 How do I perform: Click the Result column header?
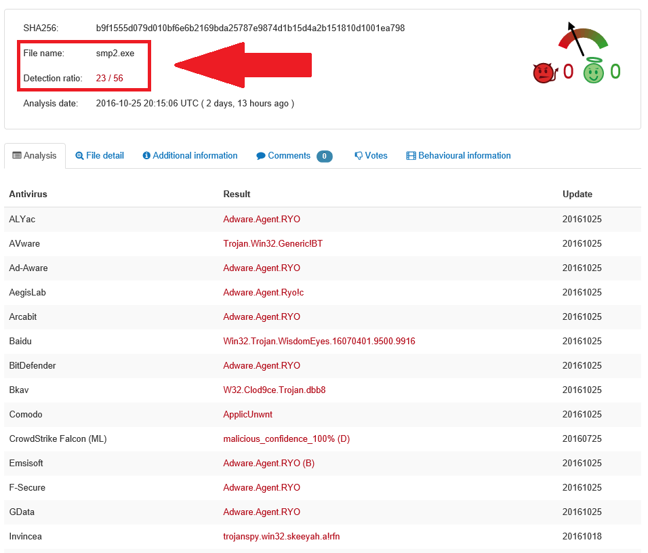tap(237, 194)
